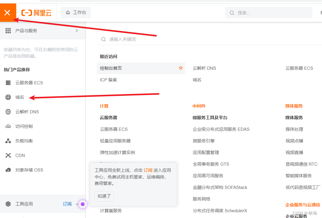Open 视频直播

pyautogui.click(x=294, y=153)
